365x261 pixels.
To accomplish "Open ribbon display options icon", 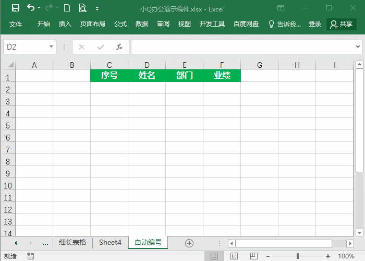I will tap(281, 8).
